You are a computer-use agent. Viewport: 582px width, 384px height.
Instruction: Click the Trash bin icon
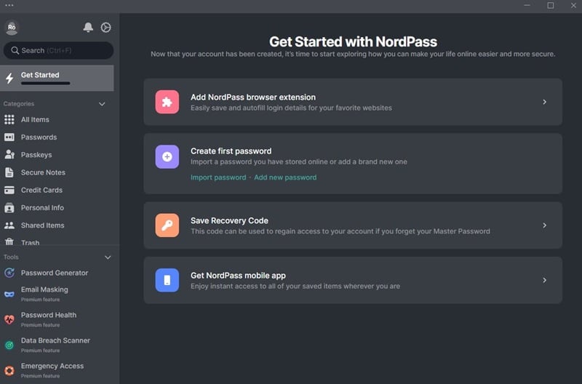(x=9, y=242)
